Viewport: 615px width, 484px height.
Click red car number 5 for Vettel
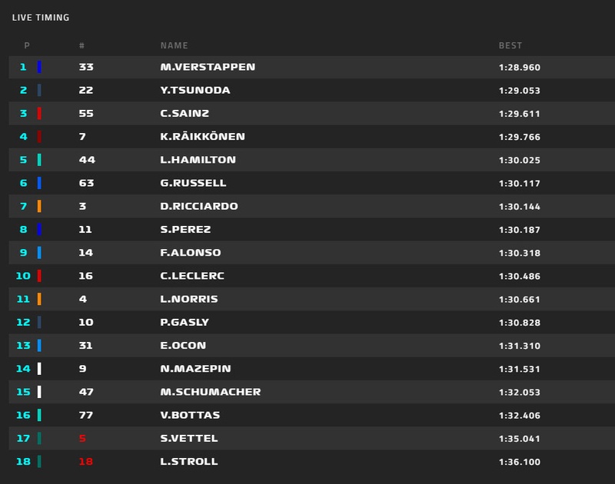81,439
